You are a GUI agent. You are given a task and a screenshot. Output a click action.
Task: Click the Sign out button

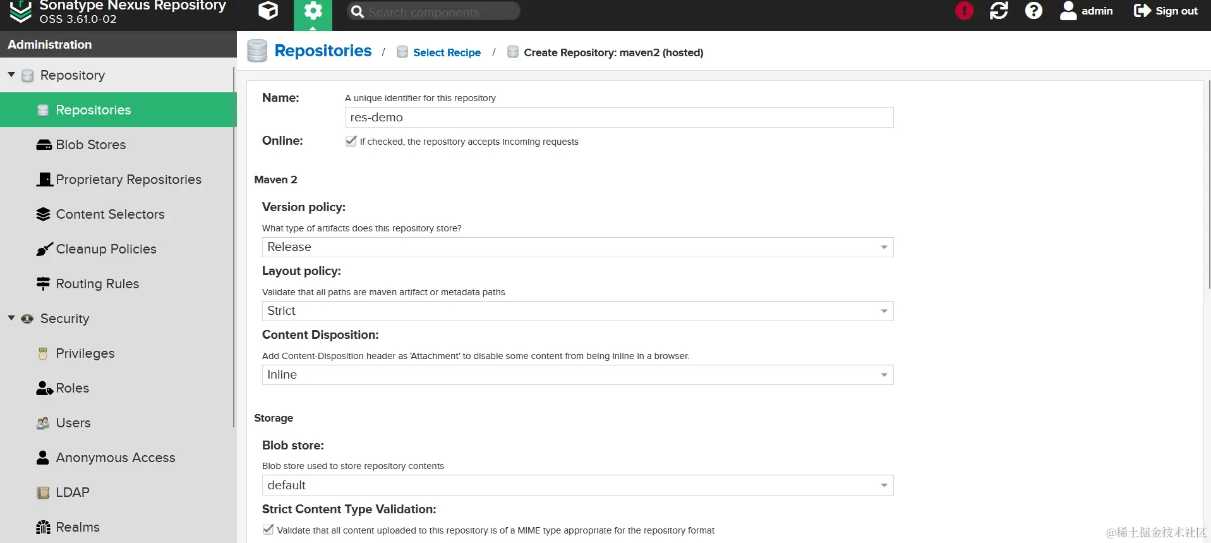pos(1166,11)
